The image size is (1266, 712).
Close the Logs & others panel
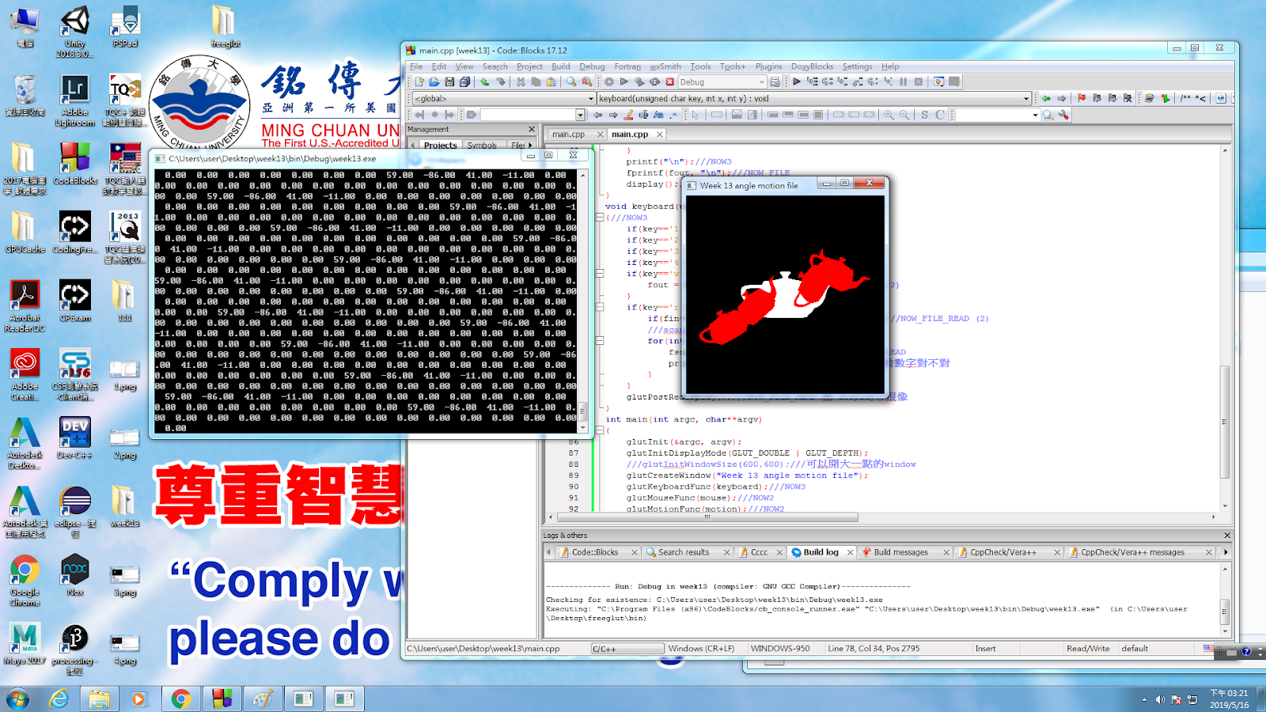[x=1227, y=536]
